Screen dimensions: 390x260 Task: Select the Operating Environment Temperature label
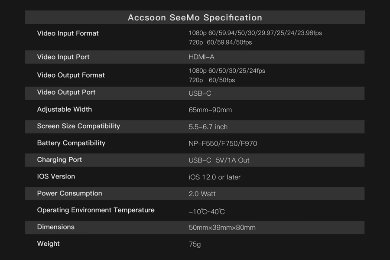point(96,210)
